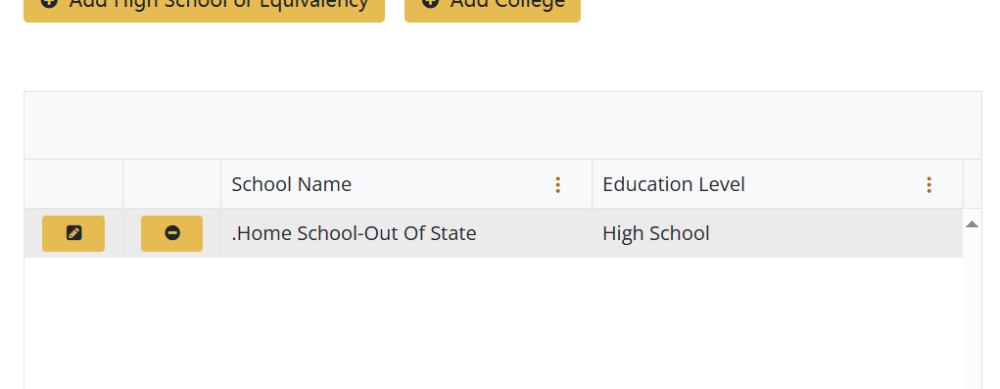Select the .Home School-Out Of State cell
1000x389 pixels.
406,233
